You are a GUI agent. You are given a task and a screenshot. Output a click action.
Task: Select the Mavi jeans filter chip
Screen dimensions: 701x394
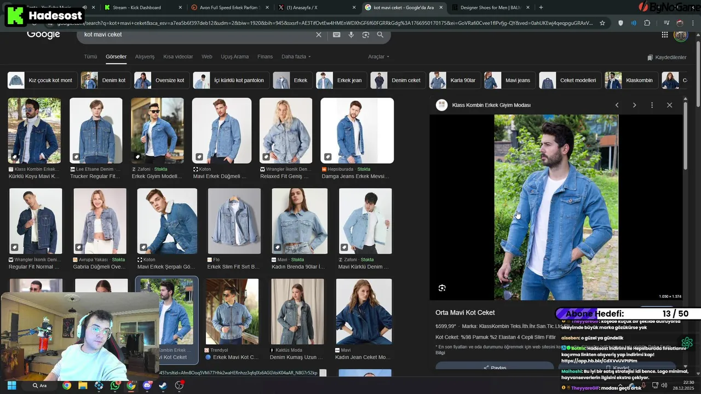coord(510,80)
